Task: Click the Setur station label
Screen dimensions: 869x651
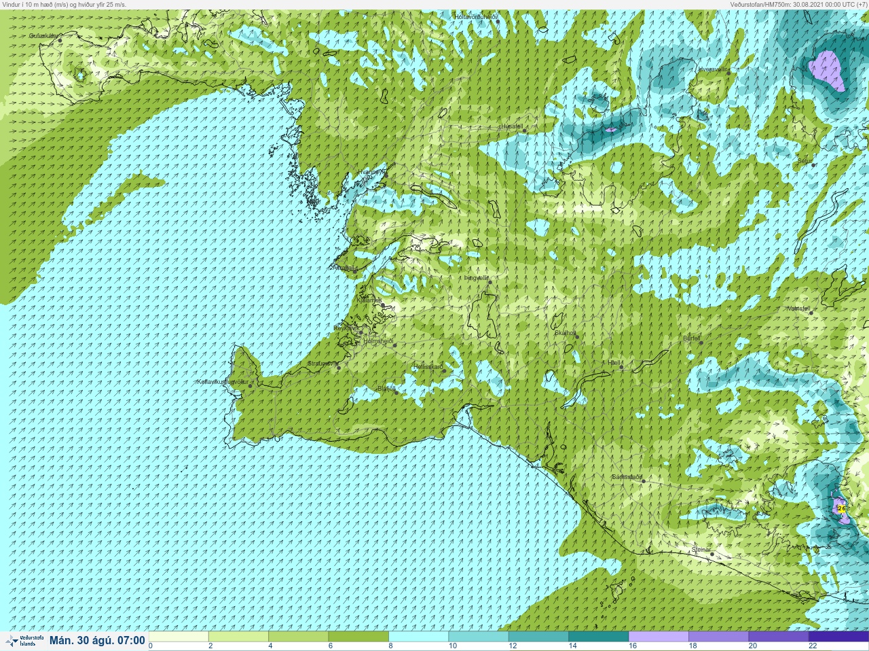Action: tap(805, 161)
